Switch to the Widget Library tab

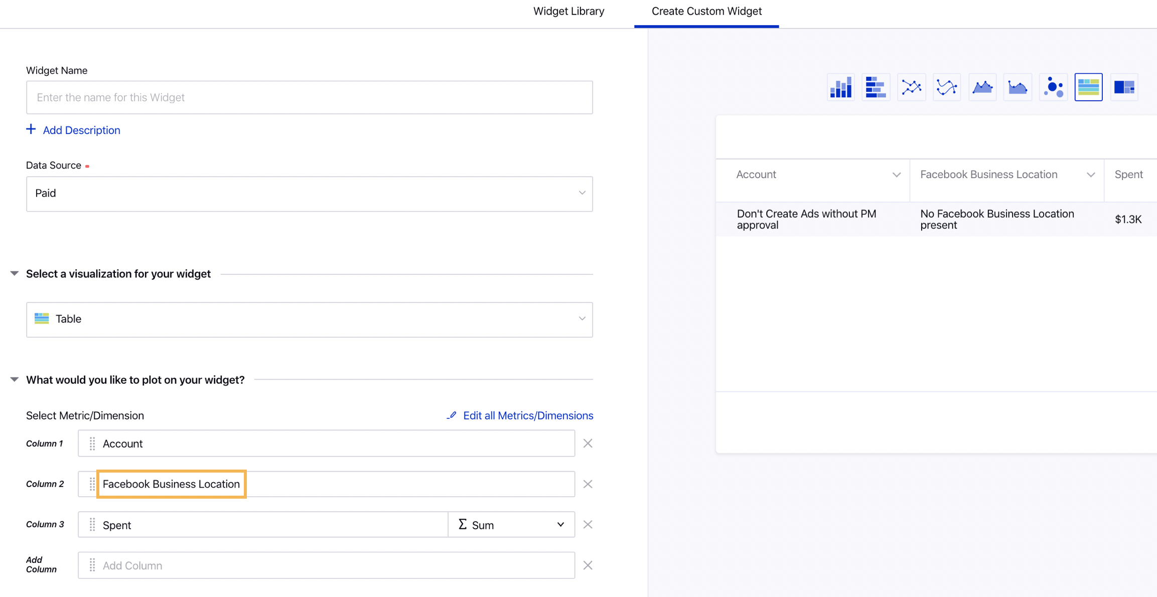568,11
